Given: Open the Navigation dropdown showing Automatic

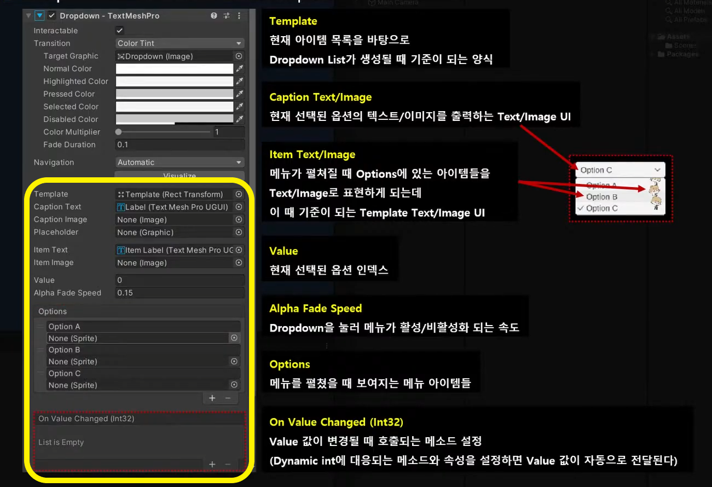Looking at the screenshot, I should [180, 162].
